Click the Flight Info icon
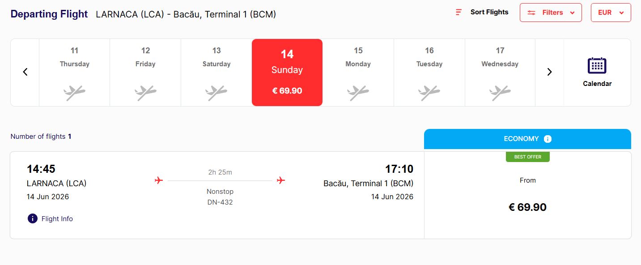Screen dimensions: 641x265 tap(32, 218)
